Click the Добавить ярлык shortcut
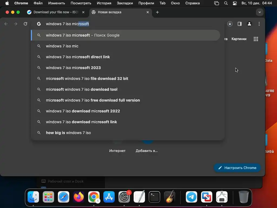This screenshot has height=208, width=277. tap(147, 151)
